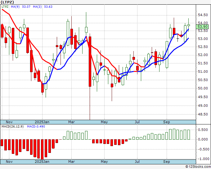
Task: Select the 50.00 price axis label
Action: 203,88
